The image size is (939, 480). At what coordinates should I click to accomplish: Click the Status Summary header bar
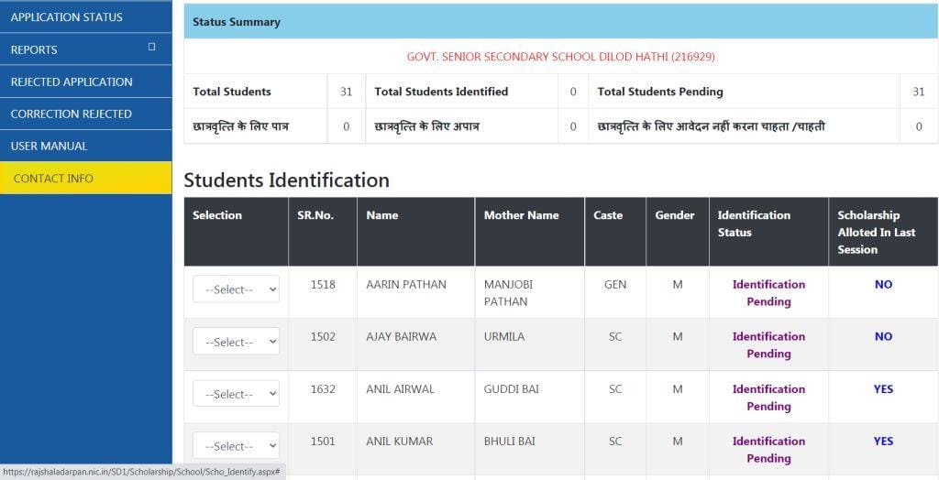pos(560,22)
